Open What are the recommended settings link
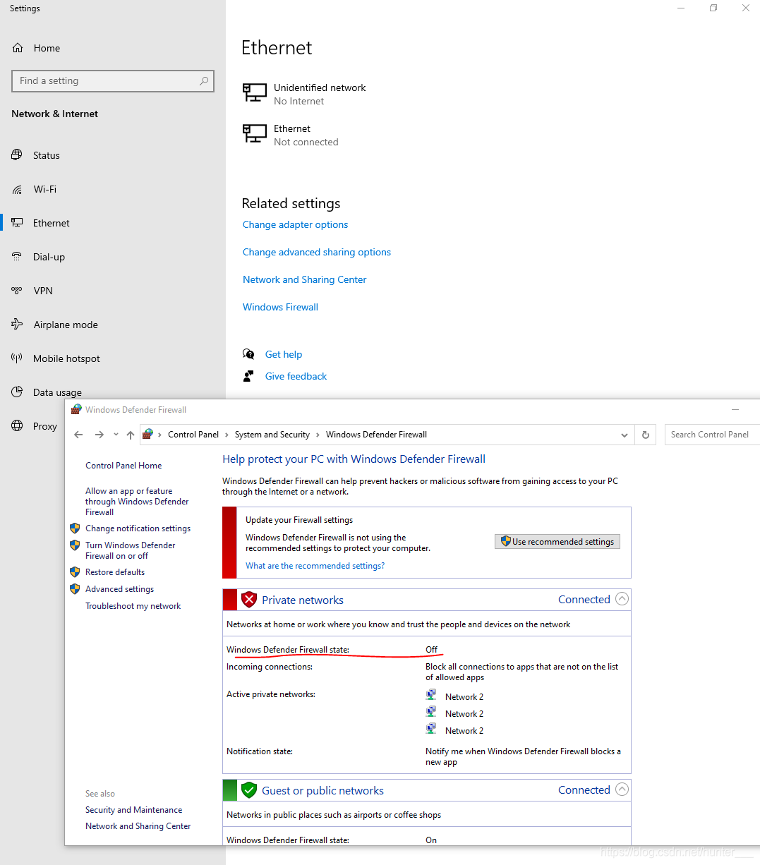 tap(315, 566)
